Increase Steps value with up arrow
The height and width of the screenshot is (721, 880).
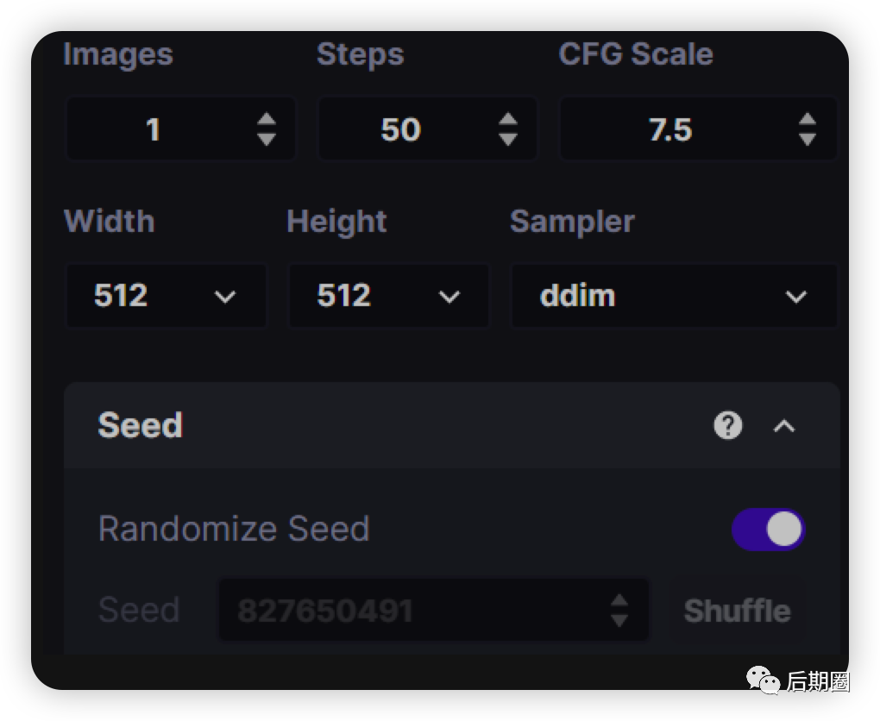click(x=508, y=120)
